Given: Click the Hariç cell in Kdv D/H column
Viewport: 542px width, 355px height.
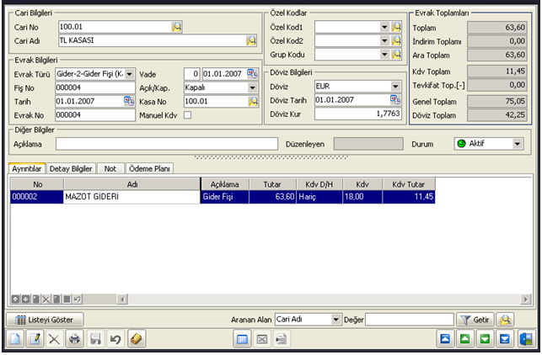Looking at the screenshot, I should click(x=319, y=197).
